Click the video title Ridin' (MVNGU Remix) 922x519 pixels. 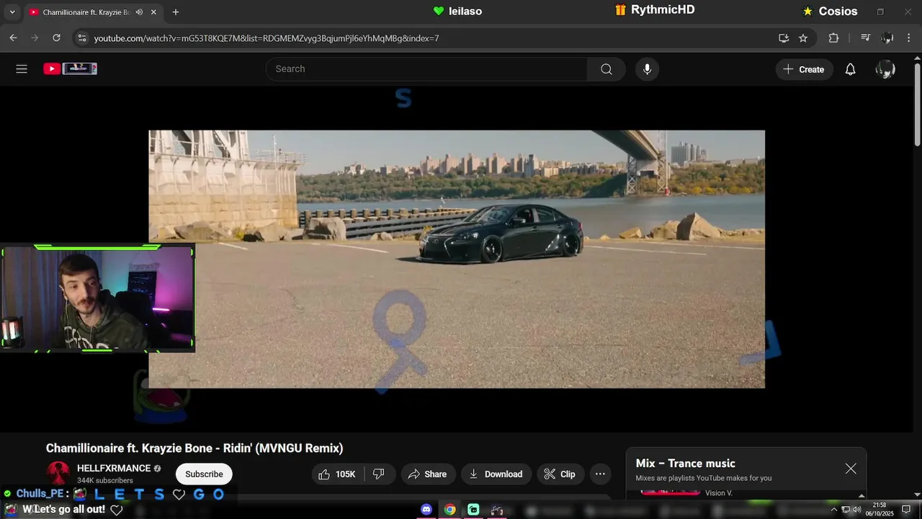tap(194, 448)
